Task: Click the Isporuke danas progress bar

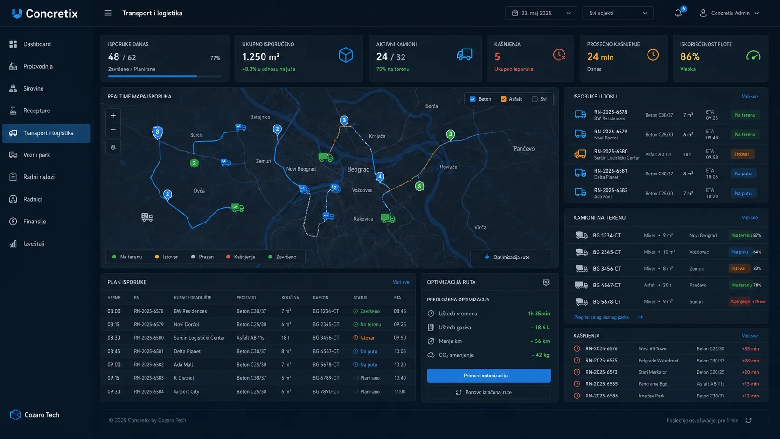Action: click(x=164, y=76)
